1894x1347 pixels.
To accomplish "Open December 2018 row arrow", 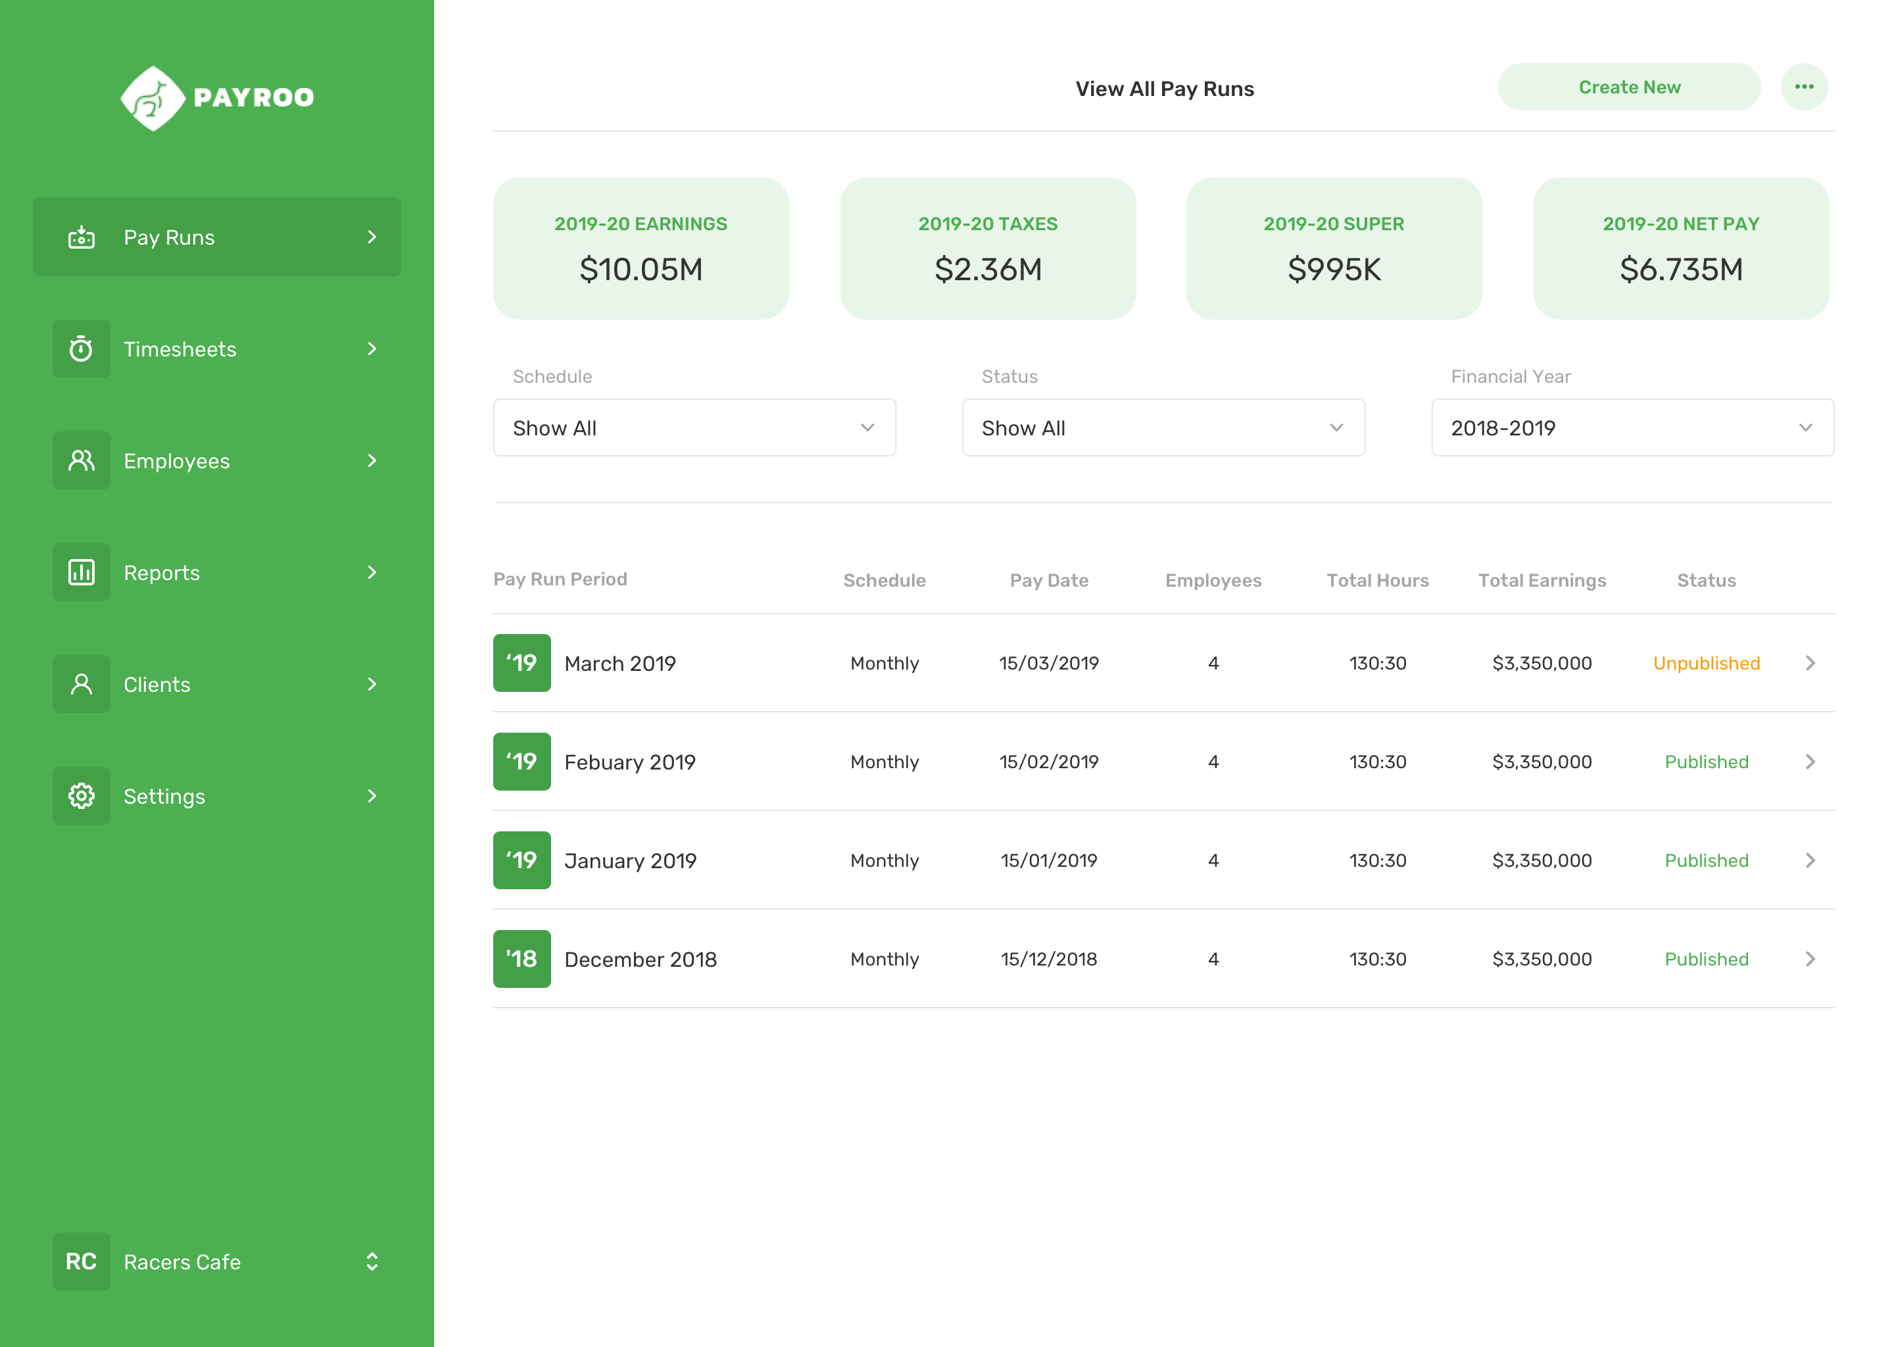I will click(1811, 959).
